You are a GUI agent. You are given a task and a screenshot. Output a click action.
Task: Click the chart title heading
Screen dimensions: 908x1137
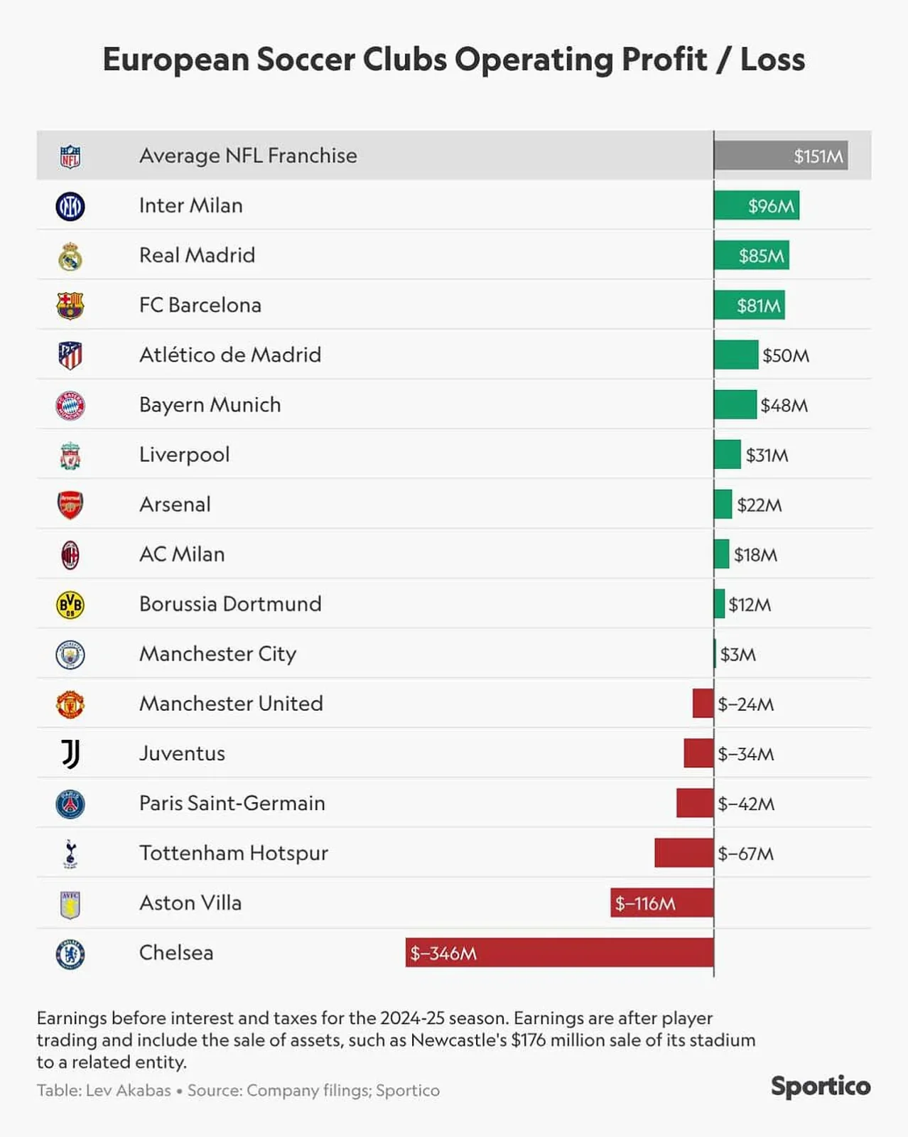click(x=454, y=60)
